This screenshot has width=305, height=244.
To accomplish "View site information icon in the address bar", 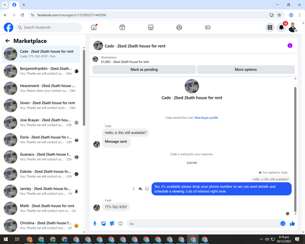I will click(32, 15).
